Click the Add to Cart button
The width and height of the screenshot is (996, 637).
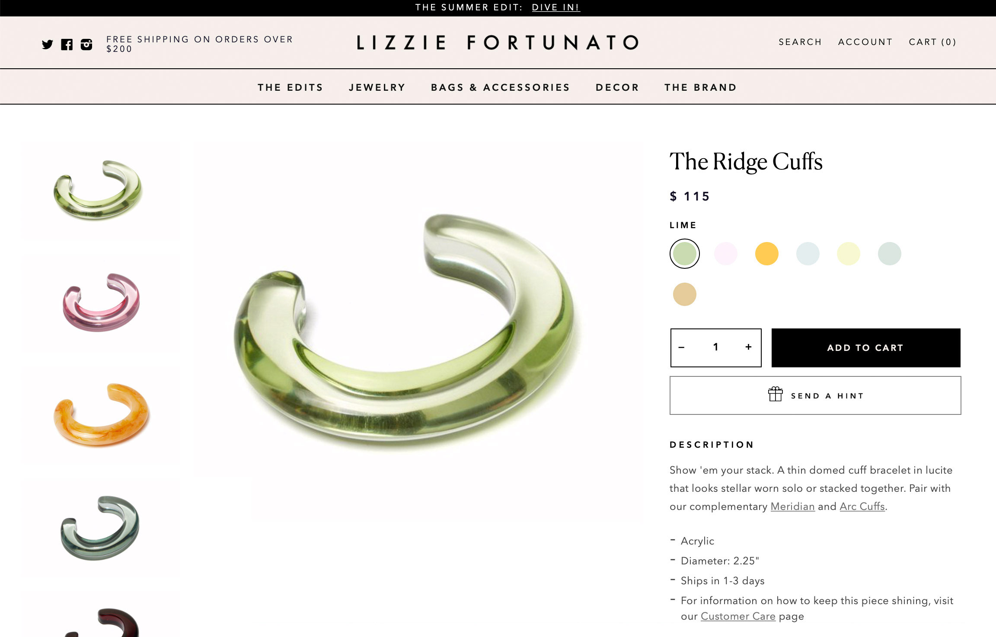pyautogui.click(x=865, y=348)
